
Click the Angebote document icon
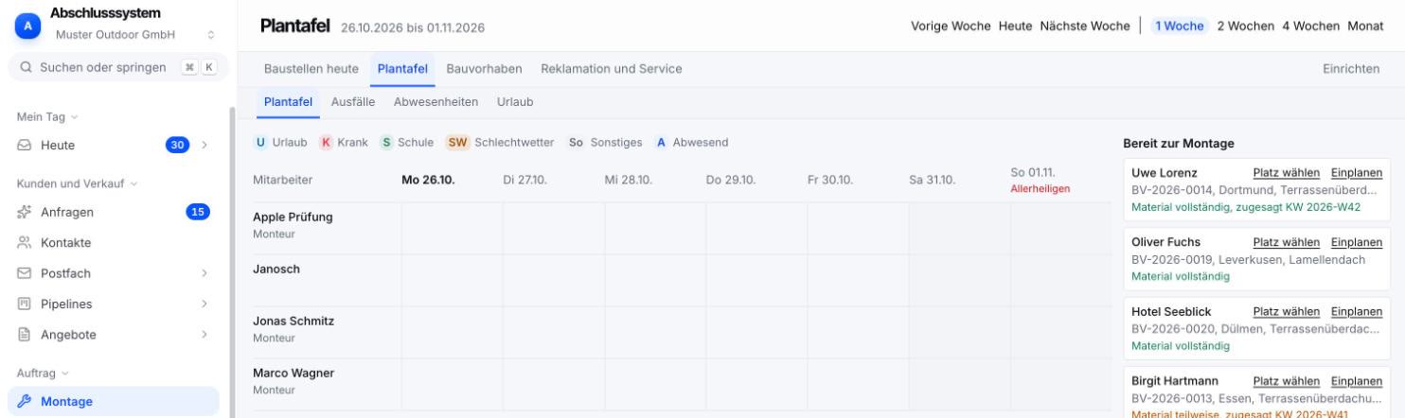[25, 334]
